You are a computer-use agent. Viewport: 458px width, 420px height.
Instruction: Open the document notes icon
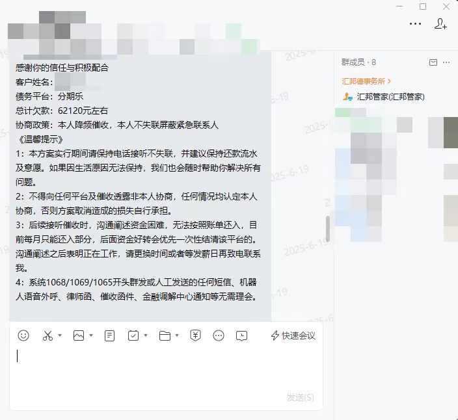(x=109, y=335)
